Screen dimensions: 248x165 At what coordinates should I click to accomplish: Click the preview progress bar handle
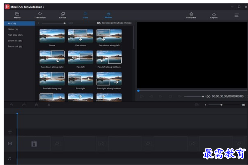tap(138, 91)
